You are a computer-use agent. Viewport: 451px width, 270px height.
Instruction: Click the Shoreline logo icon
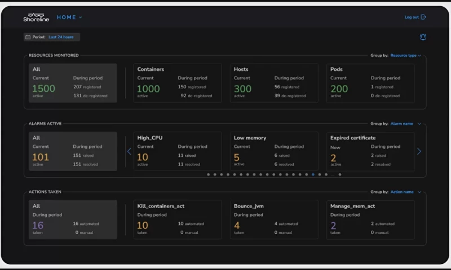pyautogui.click(x=36, y=15)
